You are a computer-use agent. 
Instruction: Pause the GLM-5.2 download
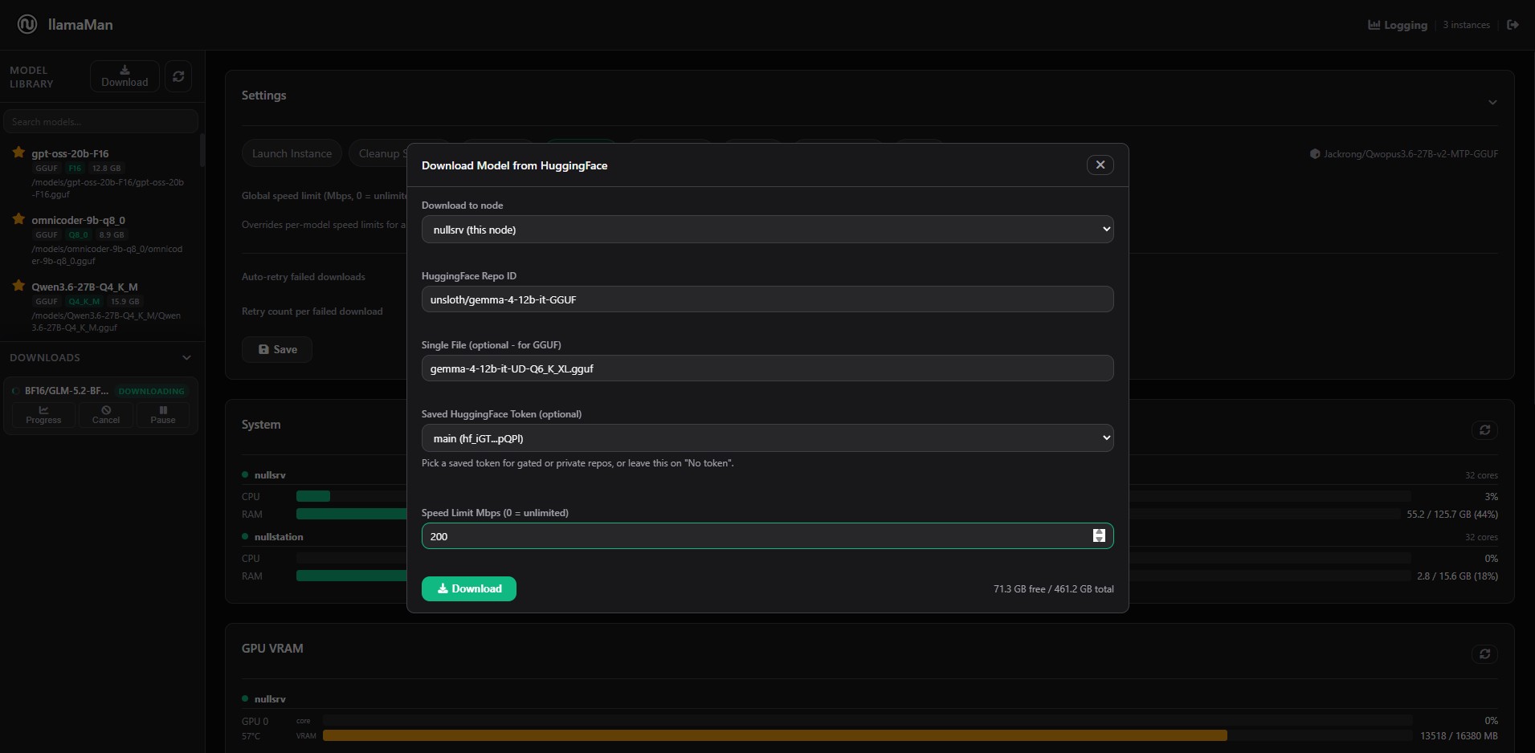tap(163, 414)
